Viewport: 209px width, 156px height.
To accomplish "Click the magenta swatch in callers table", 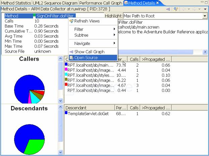I will pyautogui.click(x=66, y=69).
